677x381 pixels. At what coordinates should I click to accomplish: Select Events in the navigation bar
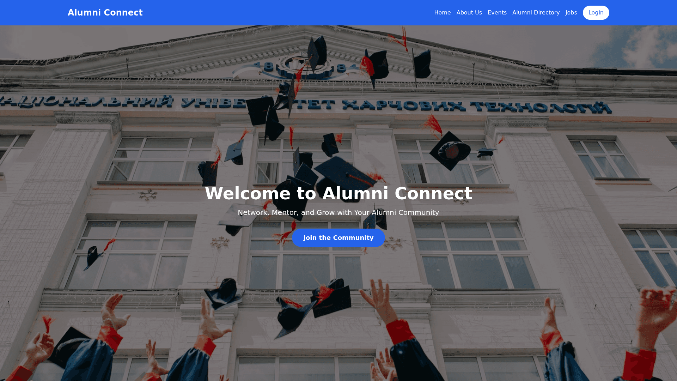(x=497, y=13)
